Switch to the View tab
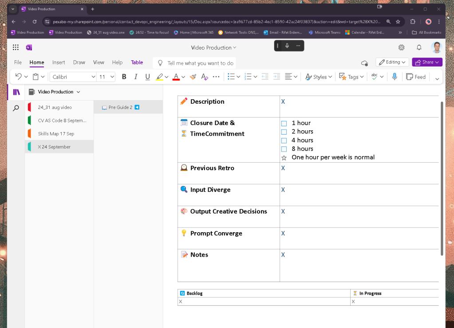This screenshot has height=328, width=454. [99, 62]
